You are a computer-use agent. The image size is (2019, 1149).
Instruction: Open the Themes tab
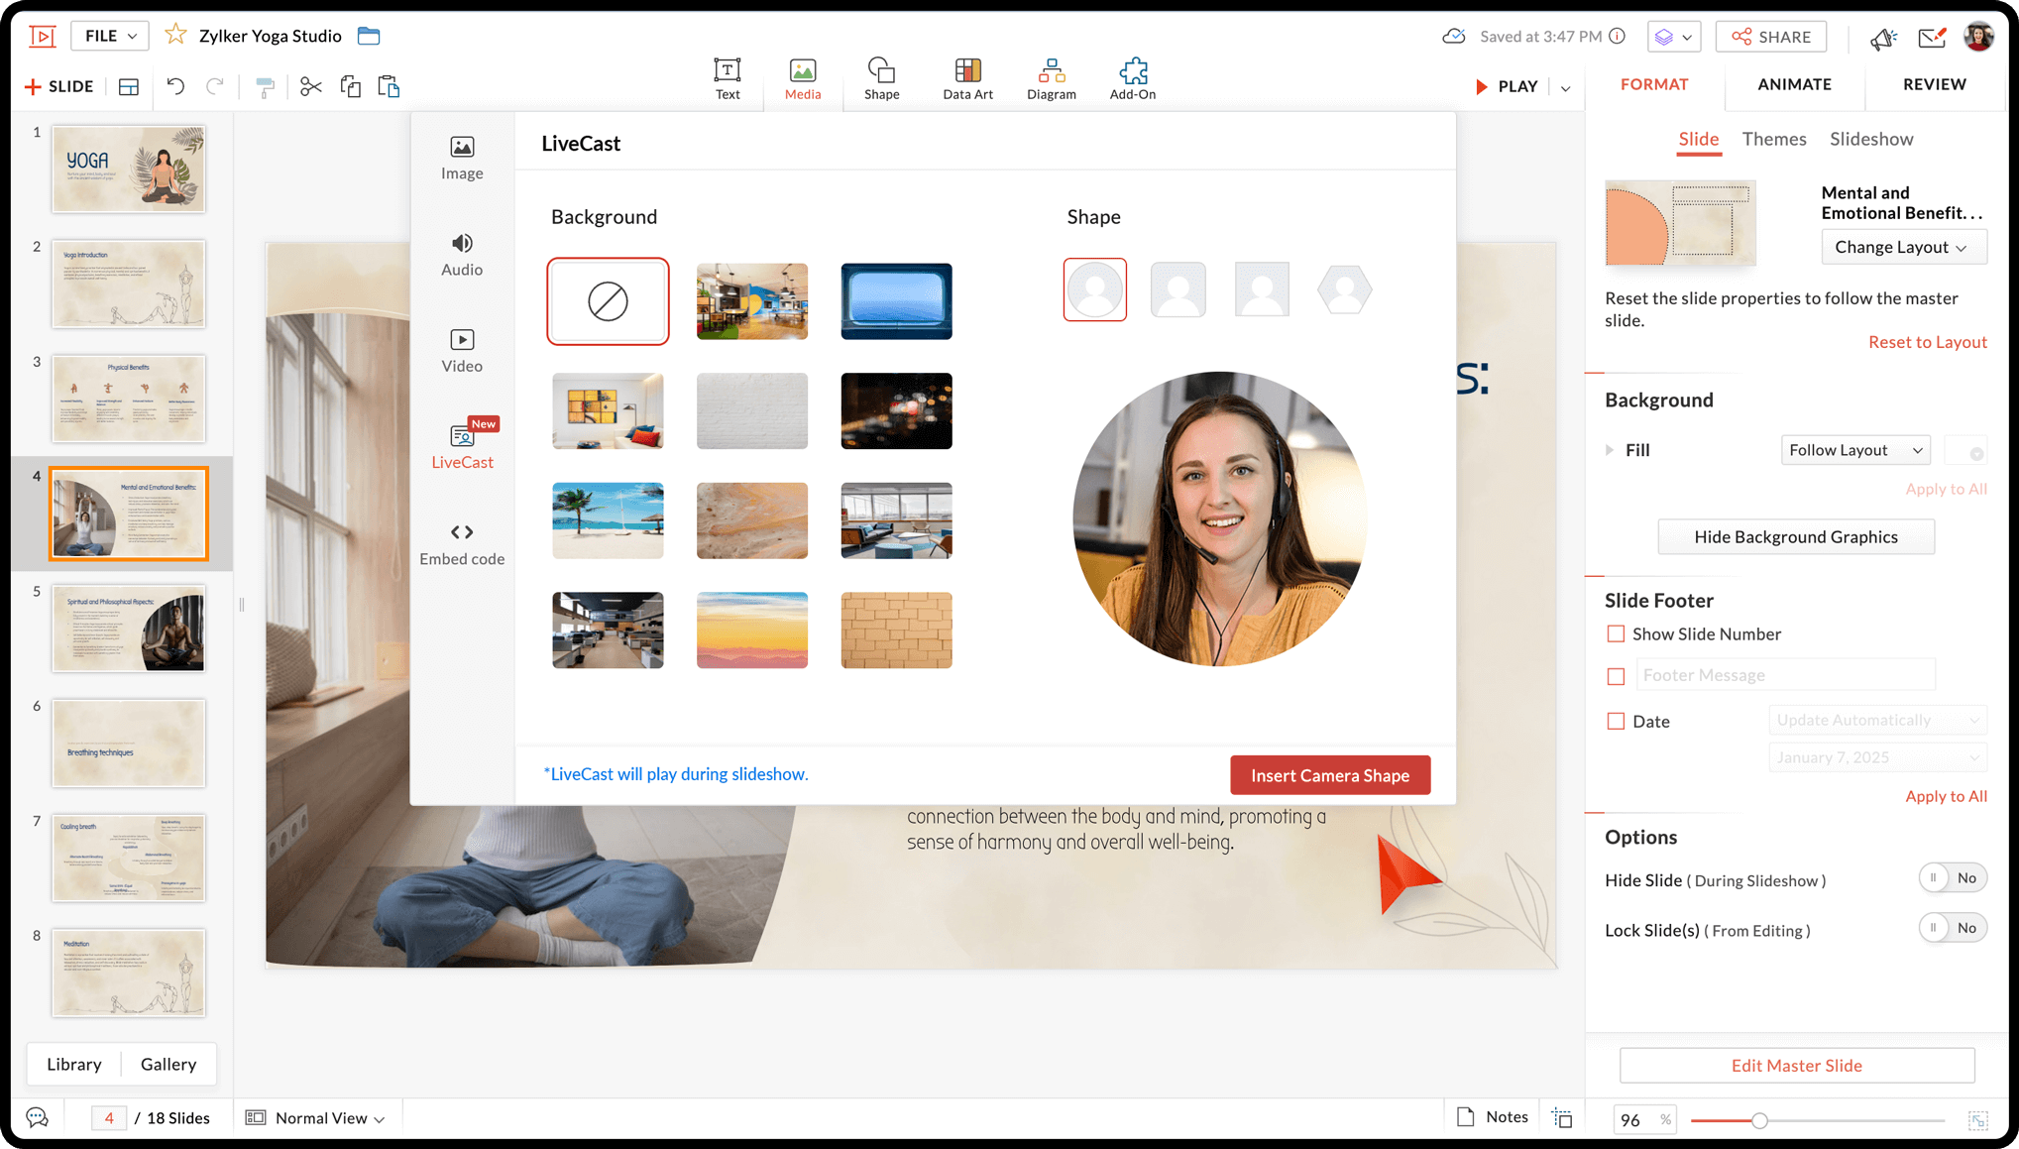(1773, 139)
